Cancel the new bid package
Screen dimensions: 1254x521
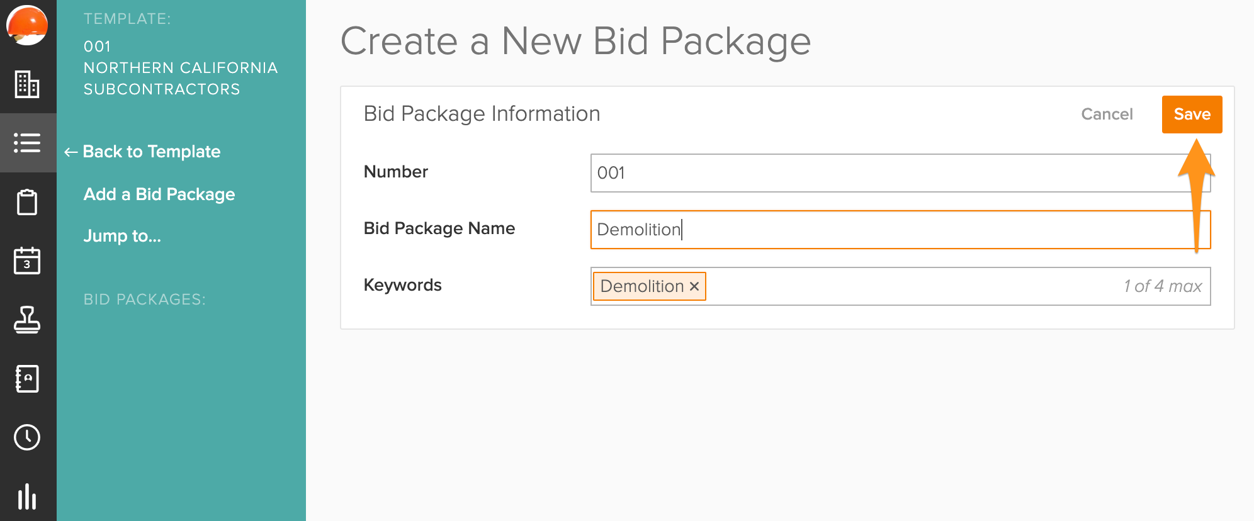[1107, 115]
